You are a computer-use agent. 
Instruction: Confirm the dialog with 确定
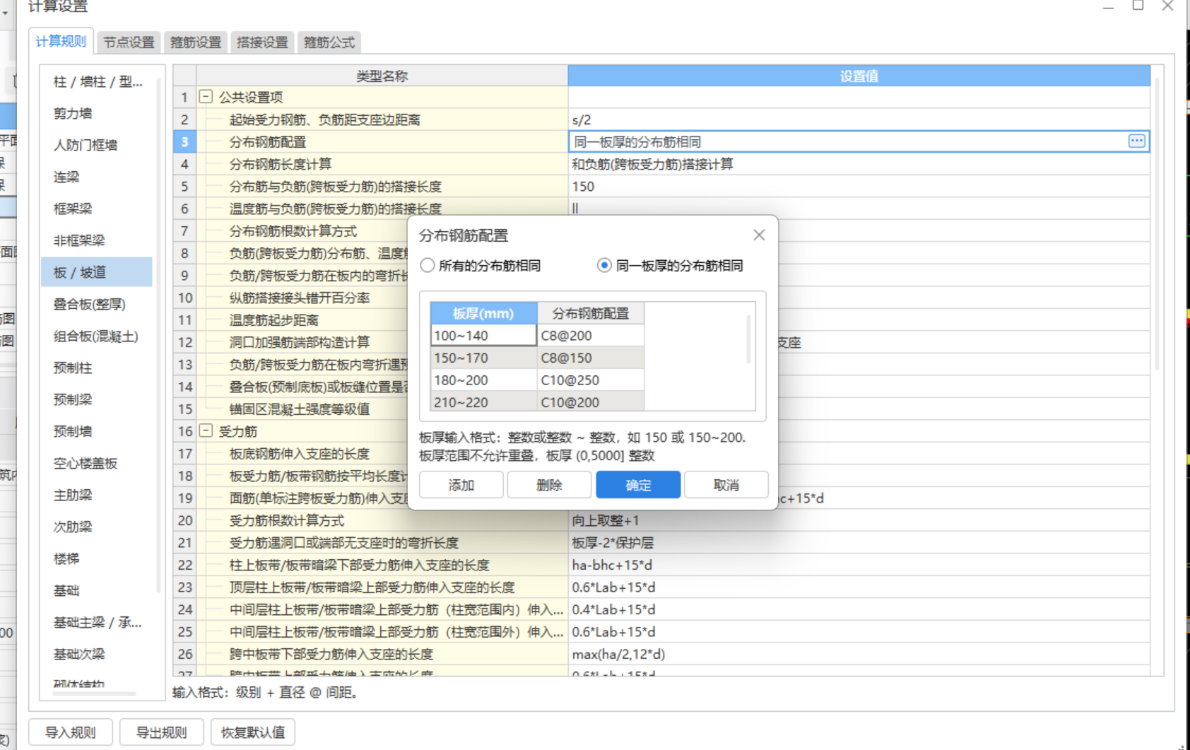coord(637,484)
